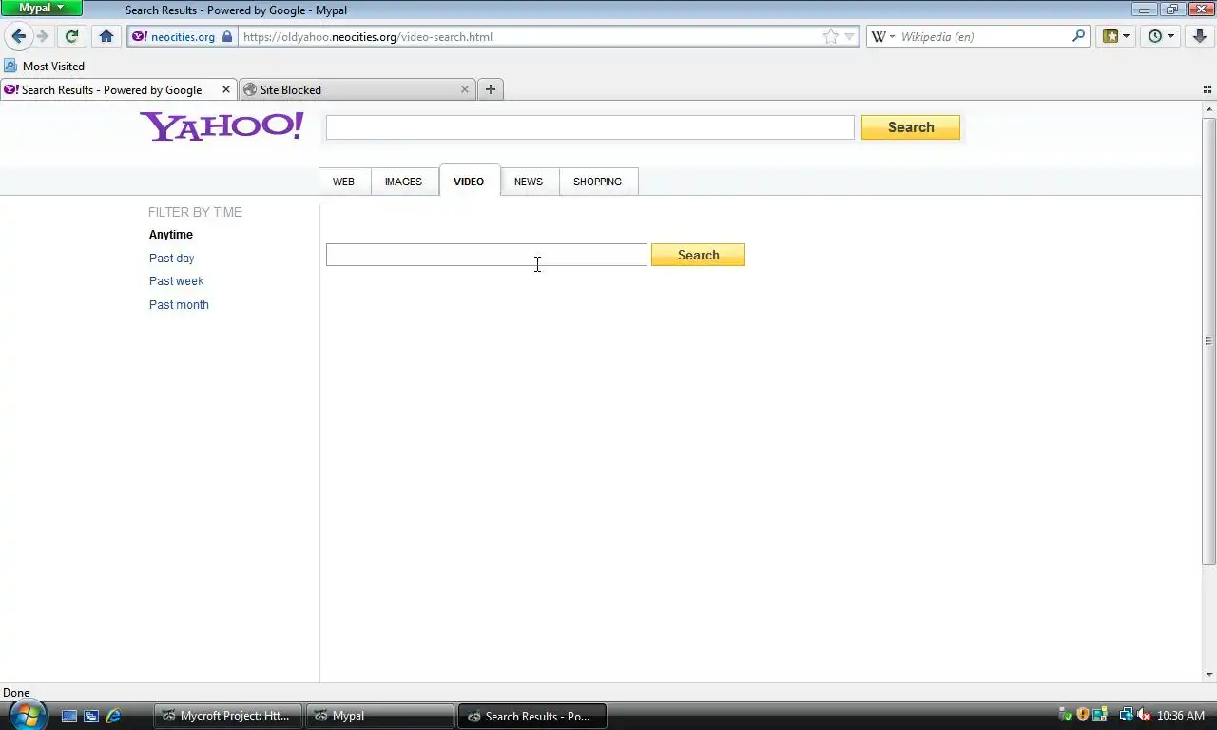The height and width of the screenshot is (730, 1217).
Task: Click the security shield tray icon
Action: [1082, 716]
